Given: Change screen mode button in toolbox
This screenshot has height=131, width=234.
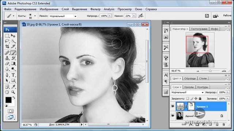Looking at the screenshot, I should [x=10, y=117].
